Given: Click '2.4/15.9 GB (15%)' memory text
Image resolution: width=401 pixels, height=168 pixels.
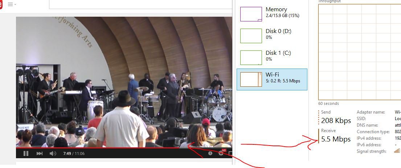Looking at the screenshot, I should pos(282,16).
